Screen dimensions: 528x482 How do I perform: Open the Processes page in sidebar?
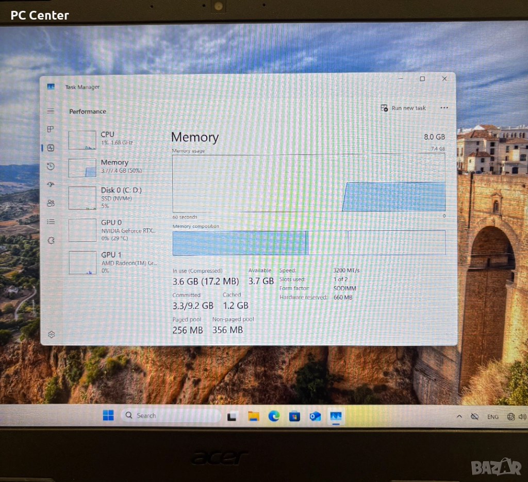(51, 129)
